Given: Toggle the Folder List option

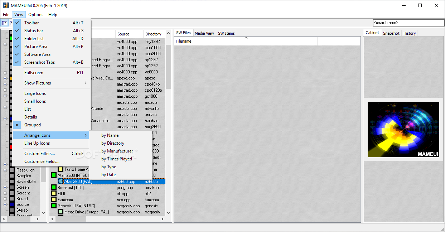Looking at the screenshot, I should click(52, 39).
